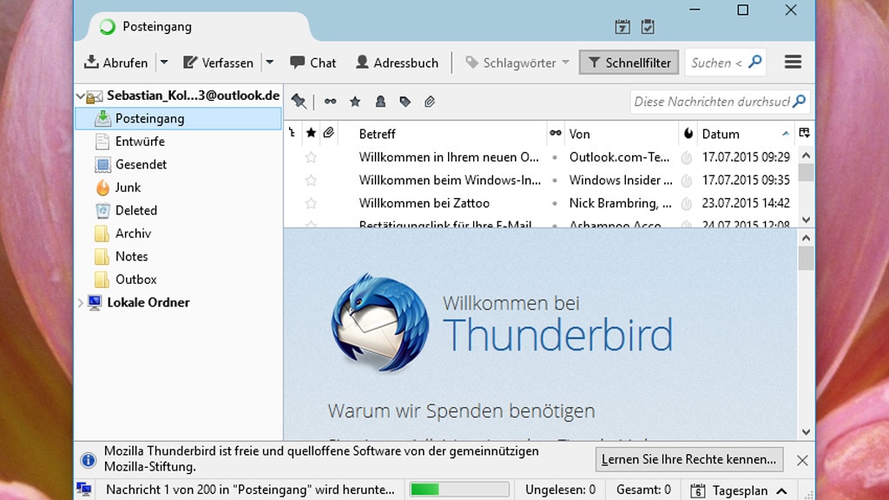Sort by the Betreff column

[442, 134]
